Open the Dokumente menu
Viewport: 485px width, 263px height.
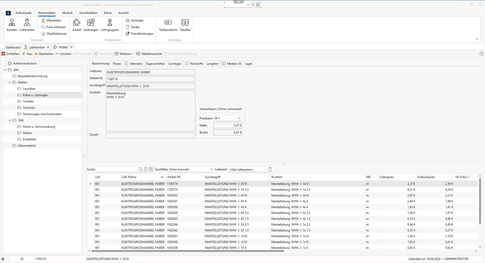23,13
